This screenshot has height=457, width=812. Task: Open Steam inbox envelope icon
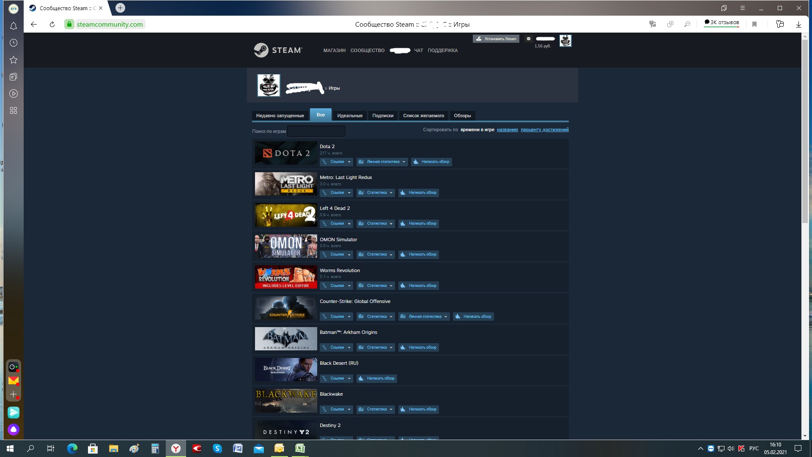(x=528, y=39)
